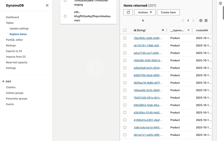Open item a3b369cc-0140-44d2 link
This screenshot has width=224, height=141.
(148, 112)
